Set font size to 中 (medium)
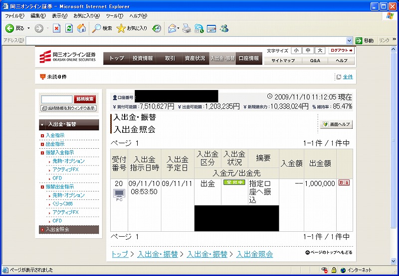This screenshot has height=276, width=399. click(308, 51)
